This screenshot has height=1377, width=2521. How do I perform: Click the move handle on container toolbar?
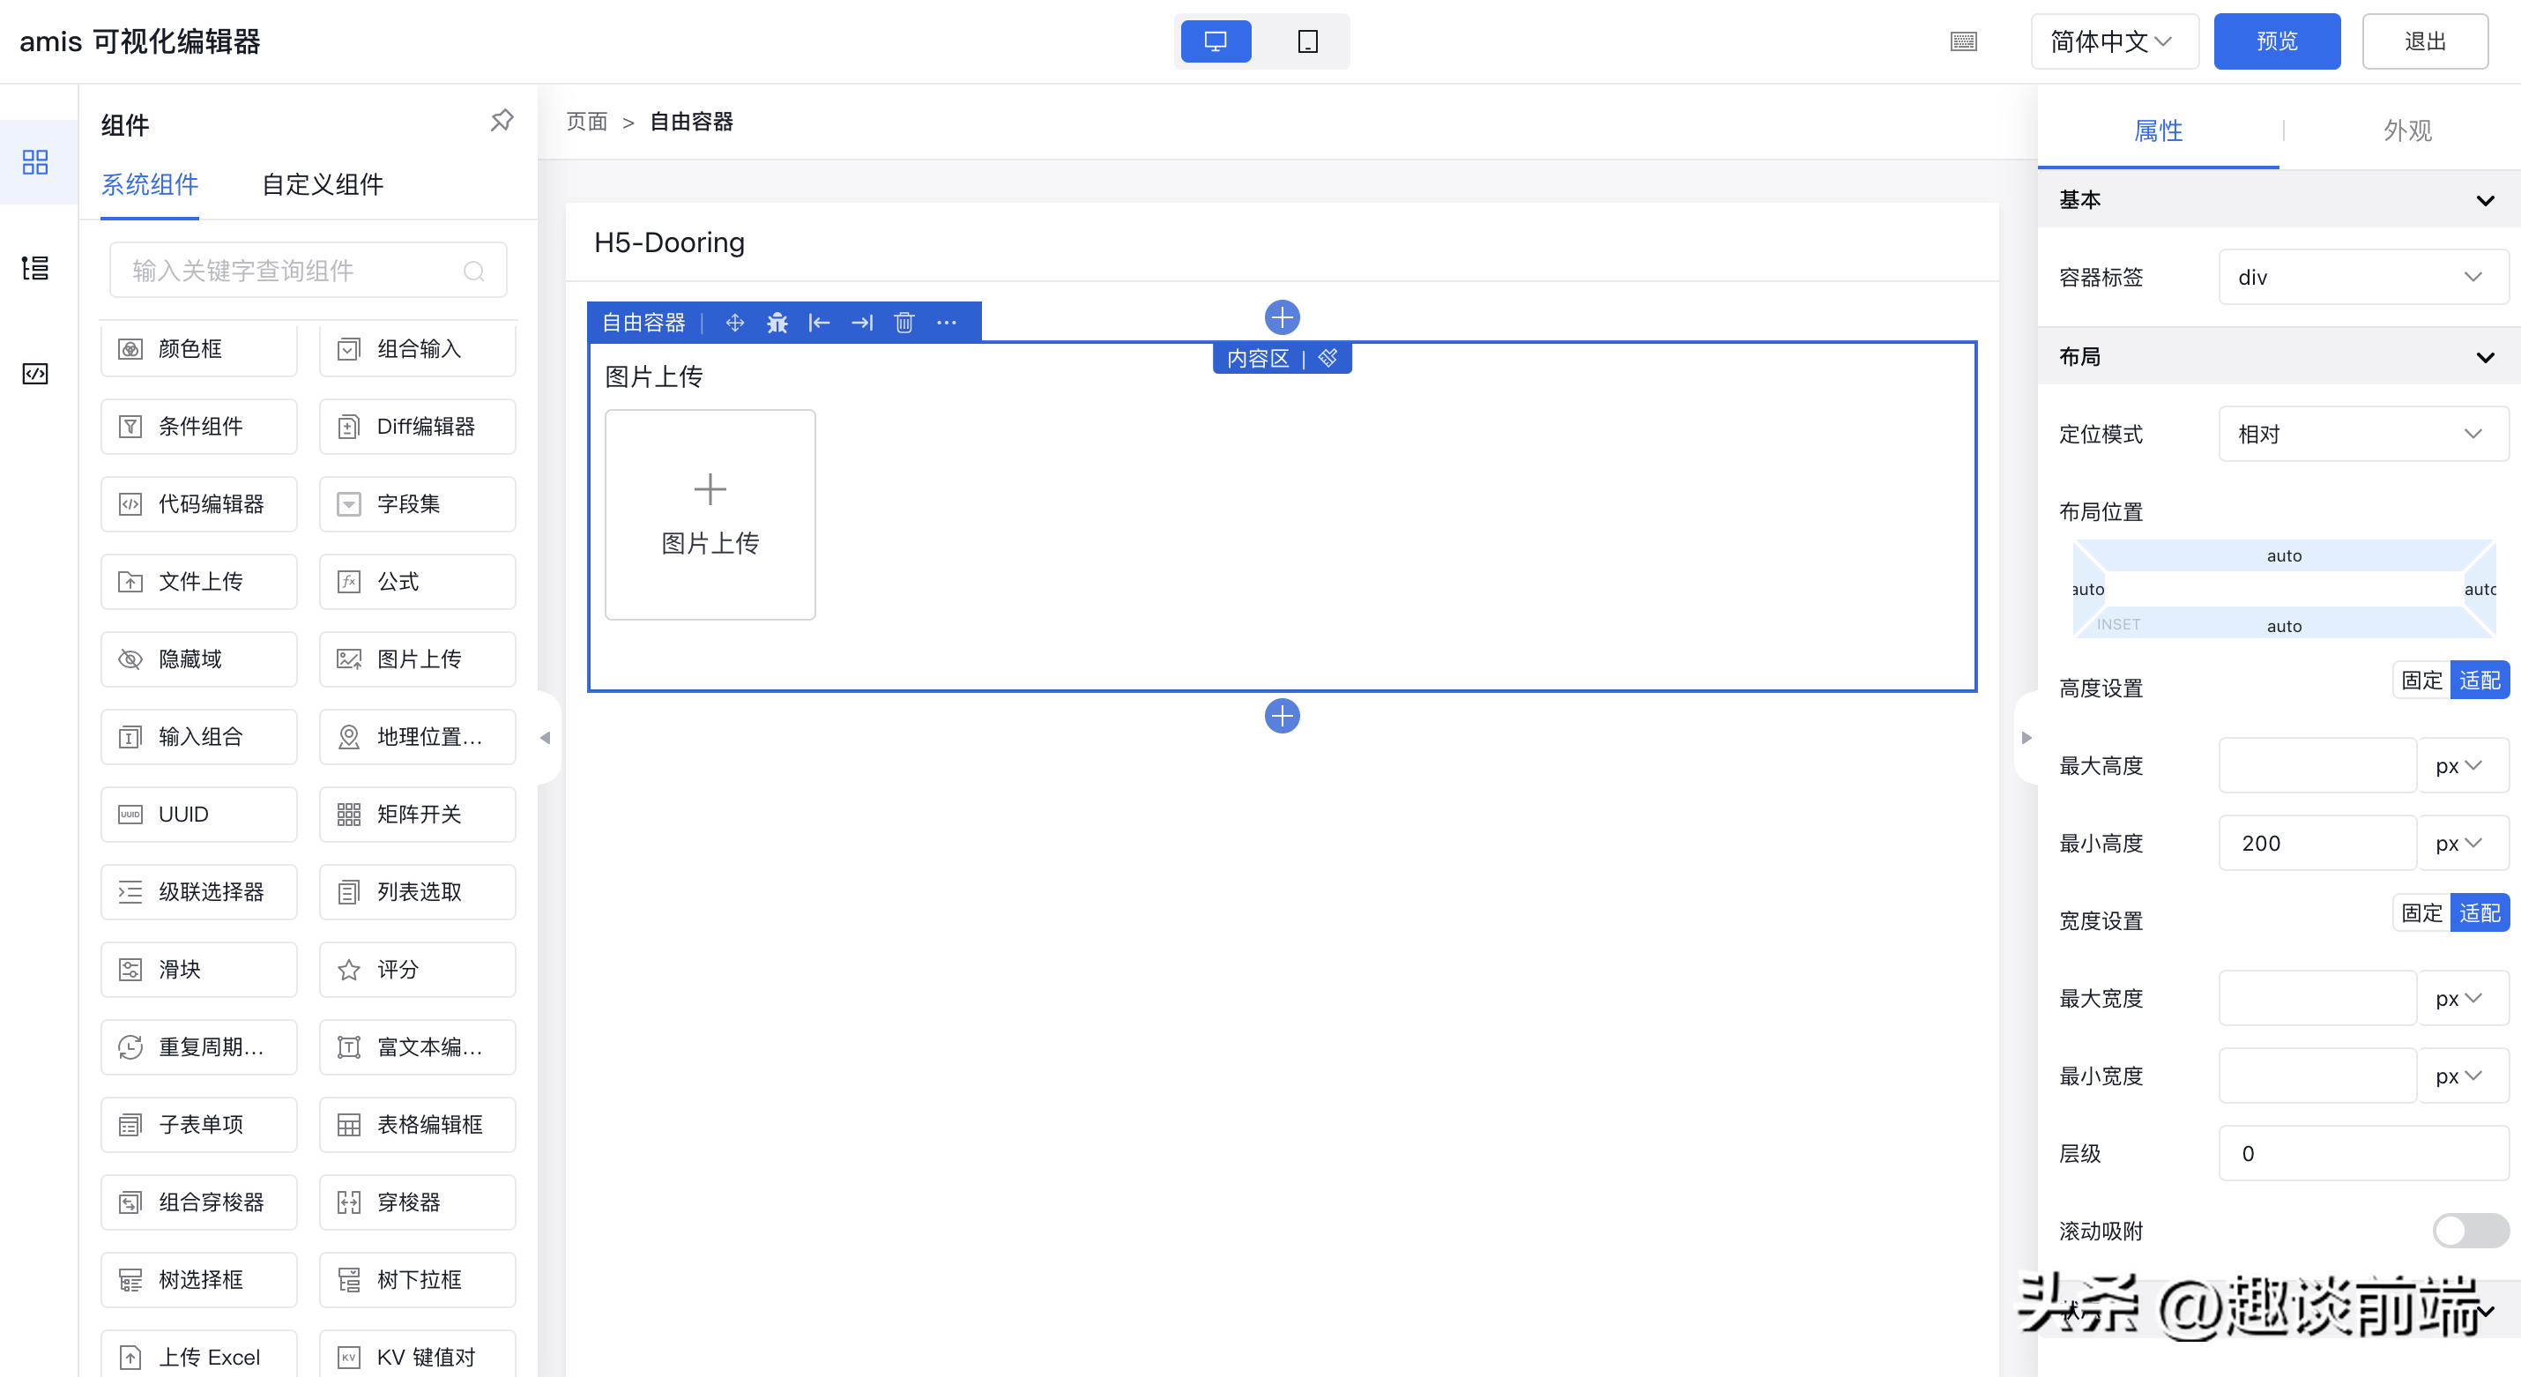pyautogui.click(x=735, y=323)
